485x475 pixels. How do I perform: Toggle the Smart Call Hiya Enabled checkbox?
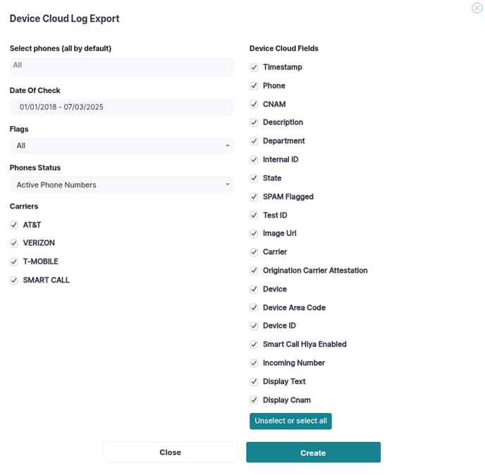(x=254, y=344)
